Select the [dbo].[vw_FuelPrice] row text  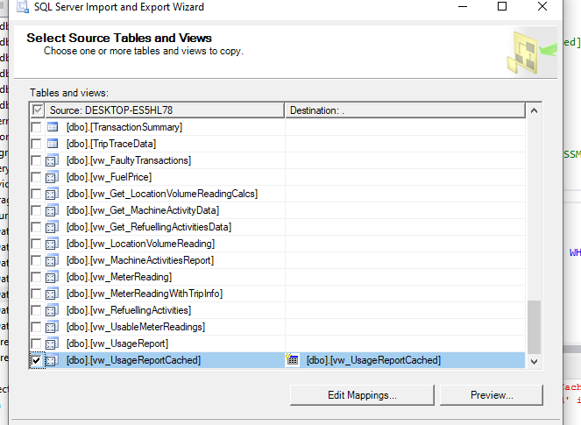tap(109, 177)
